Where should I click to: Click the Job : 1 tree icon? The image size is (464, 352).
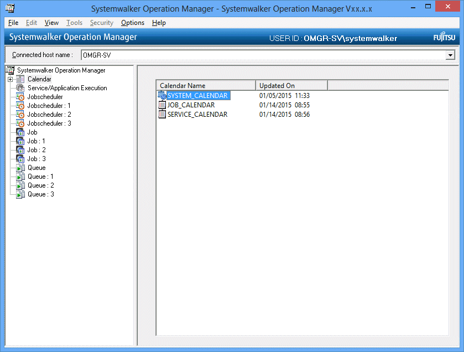click(x=20, y=141)
